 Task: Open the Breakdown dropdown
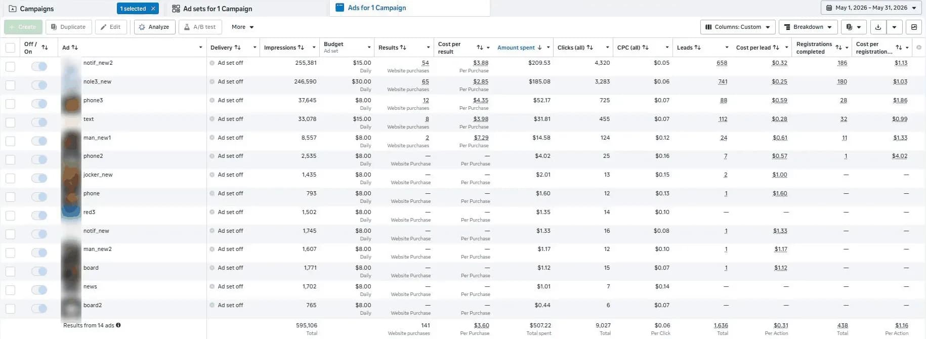(x=808, y=27)
